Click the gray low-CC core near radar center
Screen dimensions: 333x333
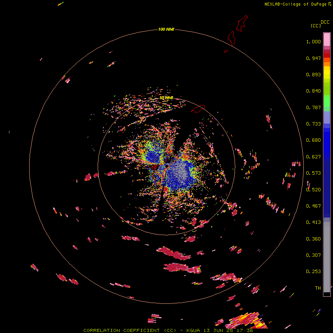(x=179, y=171)
